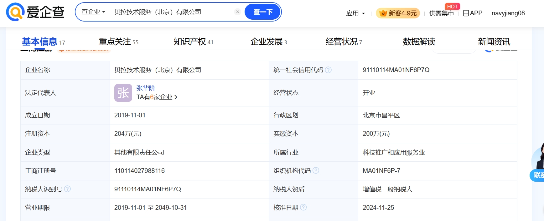Click the 所属行业 label cell
The width and height of the screenshot is (544, 221).
pos(313,152)
